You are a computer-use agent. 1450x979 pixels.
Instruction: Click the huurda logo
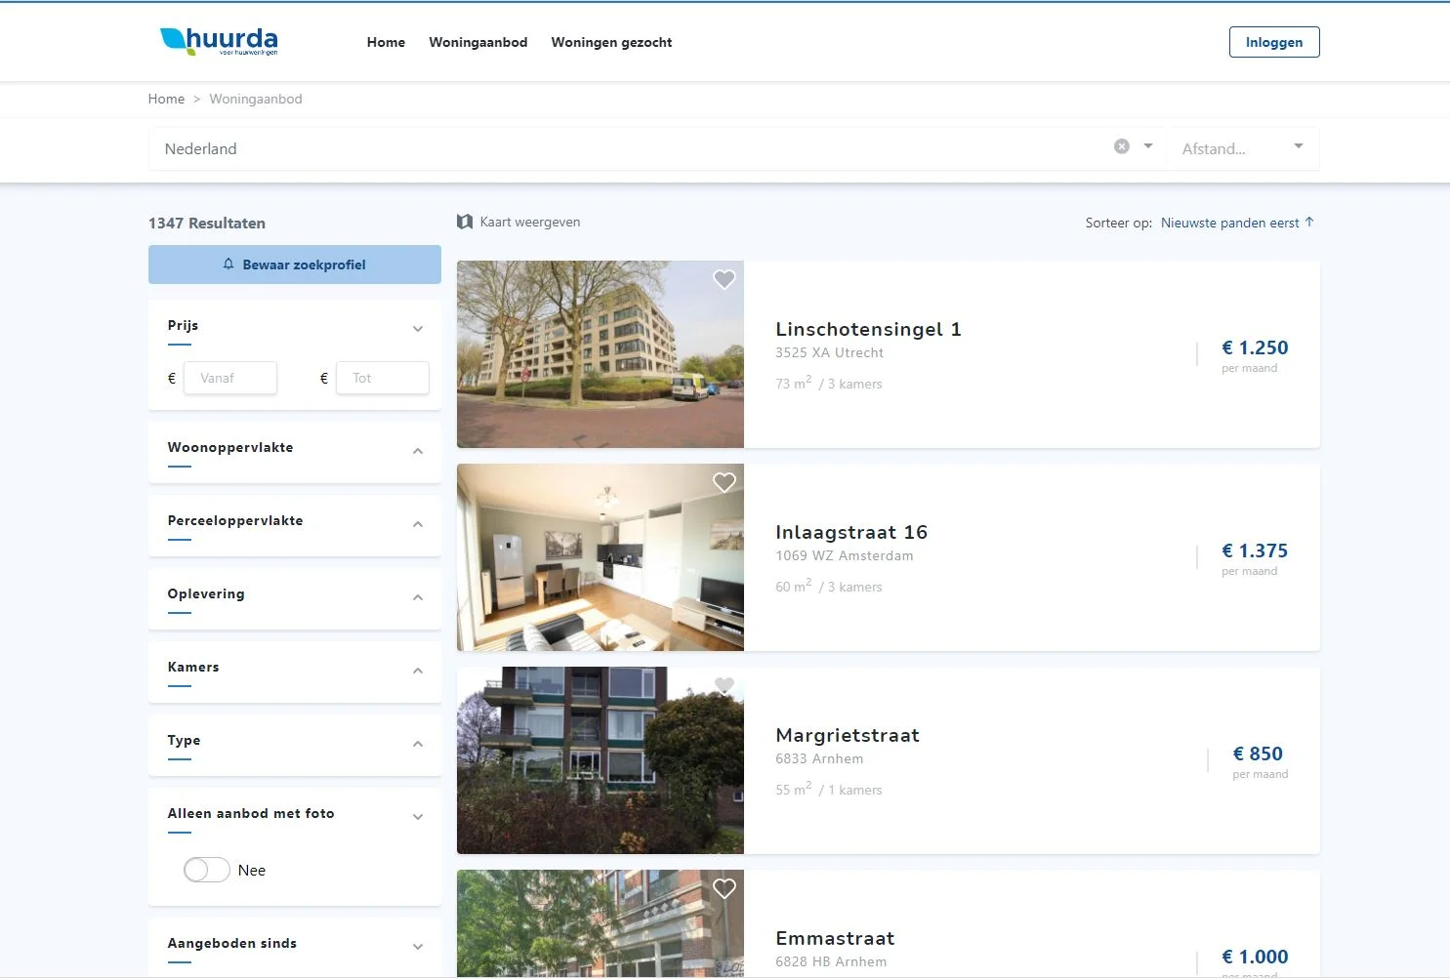[x=219, y=41]
